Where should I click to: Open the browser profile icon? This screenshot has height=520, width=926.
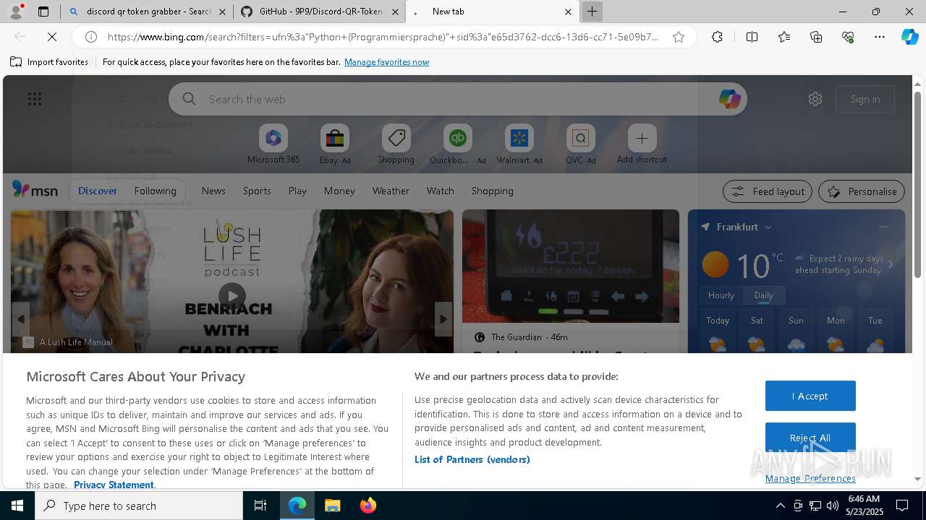(15, 12)
